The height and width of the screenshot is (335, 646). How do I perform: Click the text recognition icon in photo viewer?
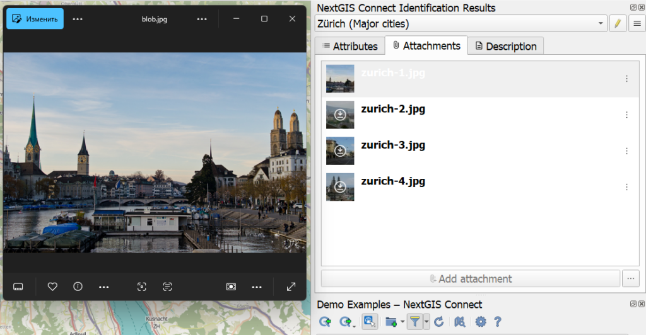point(167,287)
